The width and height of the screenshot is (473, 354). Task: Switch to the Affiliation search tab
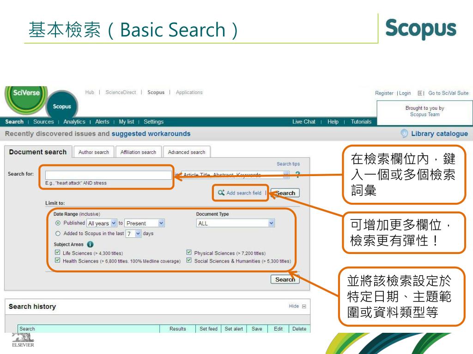coord(139,152)
